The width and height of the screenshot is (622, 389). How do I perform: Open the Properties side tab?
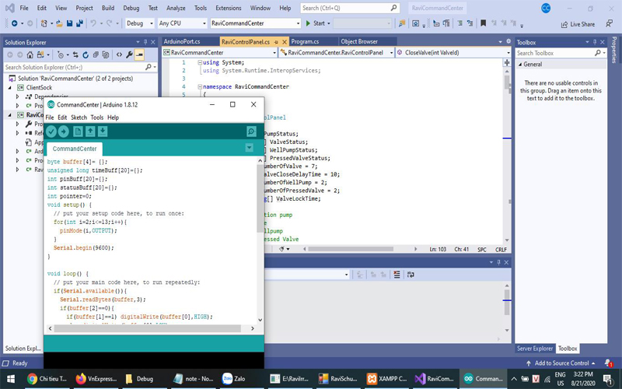click(614, 50)
